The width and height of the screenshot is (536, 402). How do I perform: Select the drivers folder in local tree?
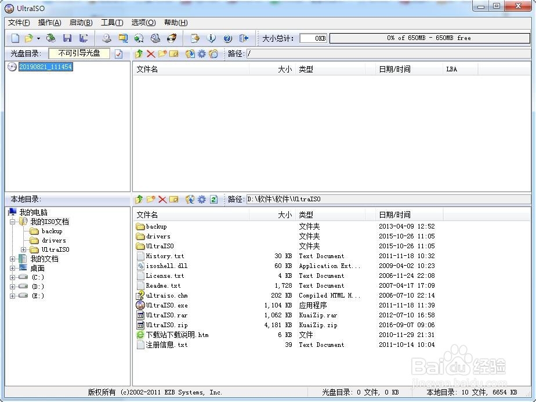(54, 240)
